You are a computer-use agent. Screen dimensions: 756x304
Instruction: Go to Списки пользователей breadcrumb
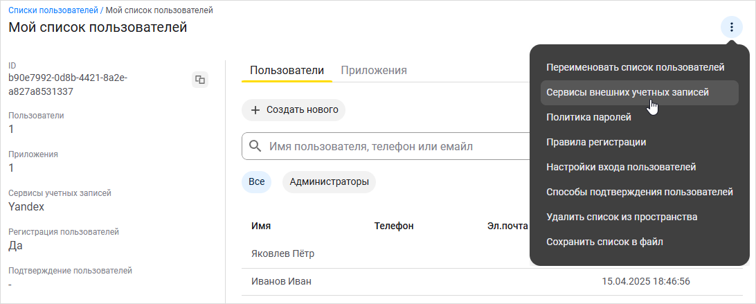pyautogui.click(x=53, y=10)
